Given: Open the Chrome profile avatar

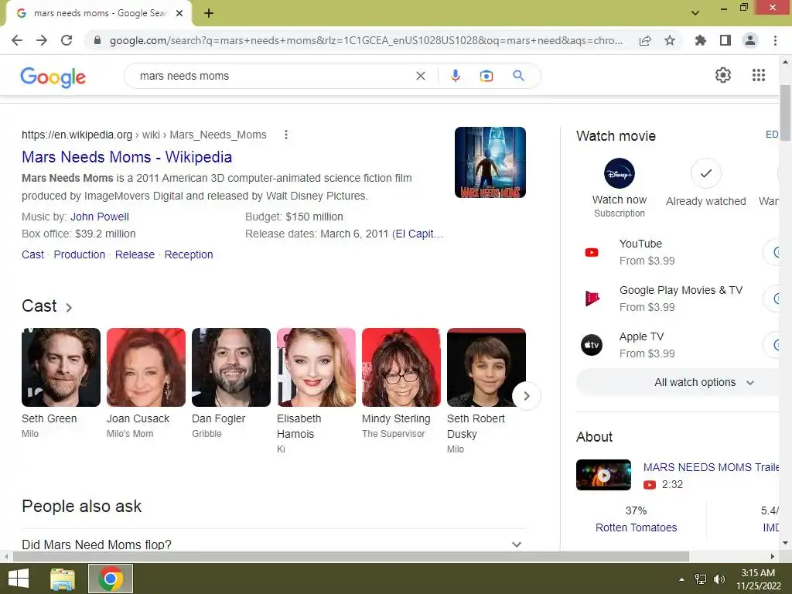Looking at the screenshot, I should click(750, 40).
